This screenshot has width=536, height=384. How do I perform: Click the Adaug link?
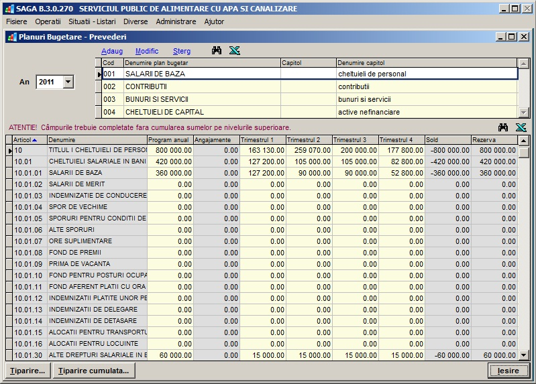pyautogui.click(x=112, y=51)
